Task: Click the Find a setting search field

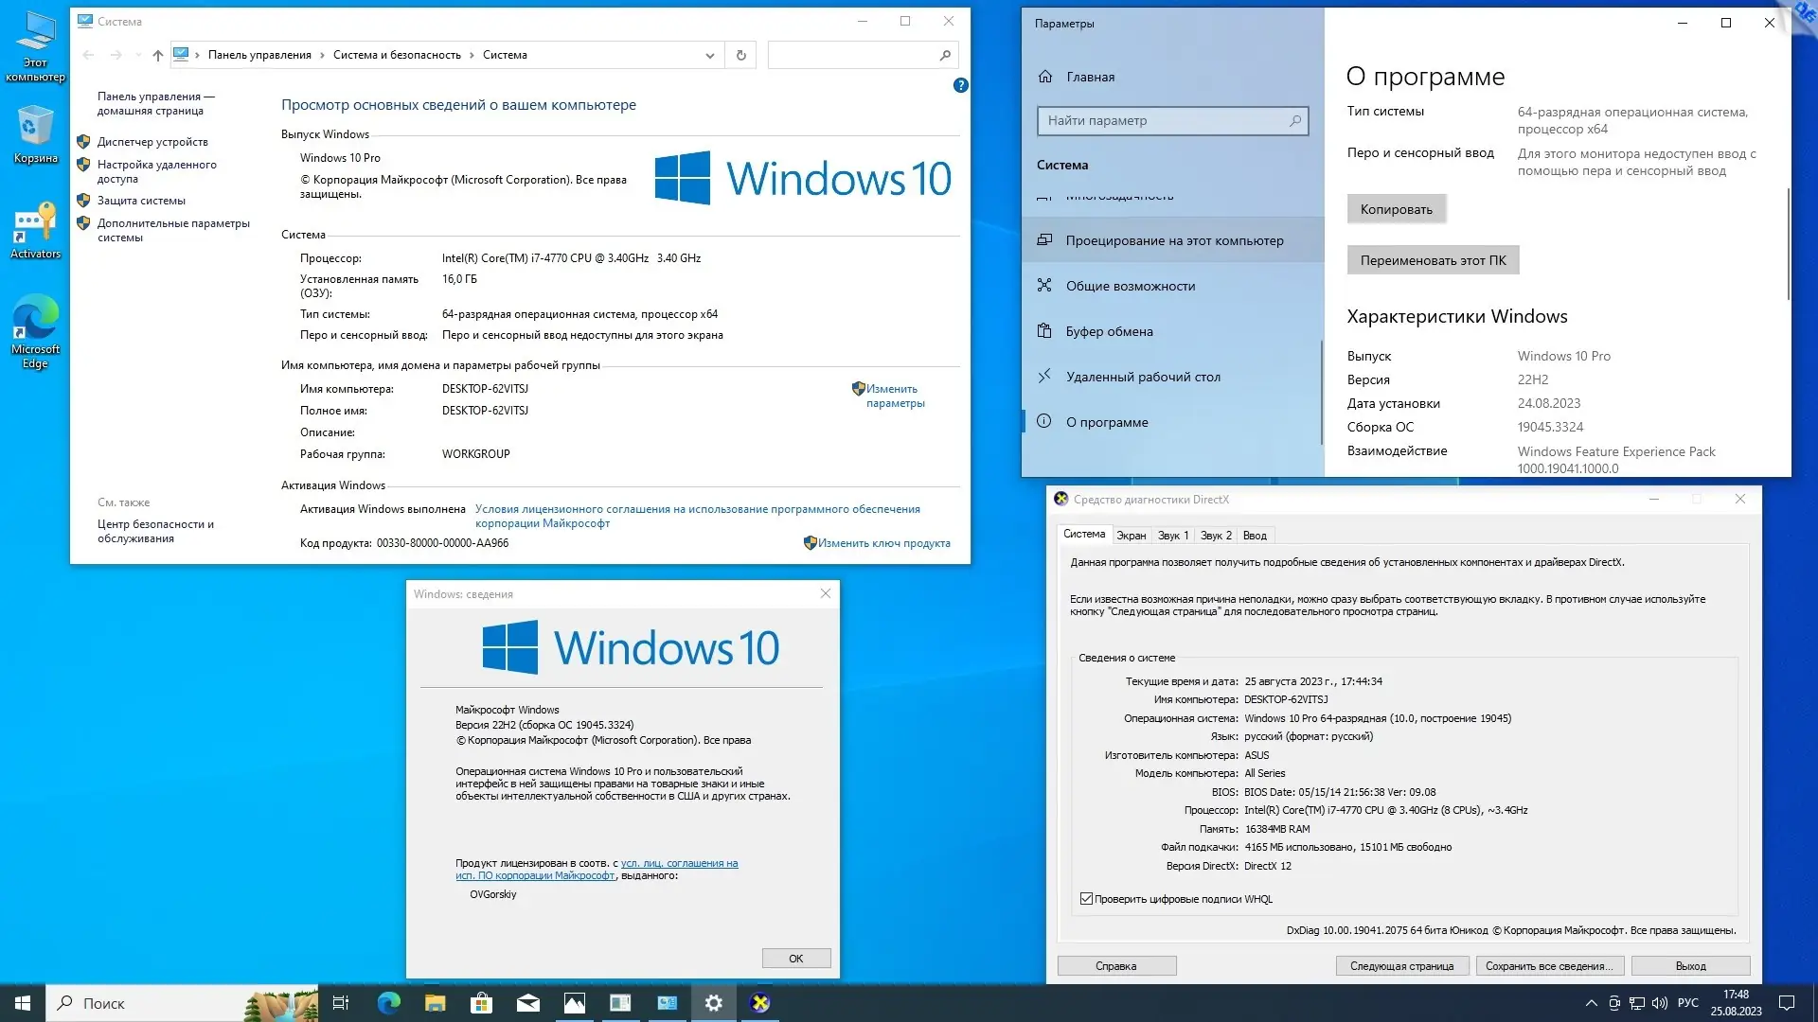Action: coord(1165,120)
